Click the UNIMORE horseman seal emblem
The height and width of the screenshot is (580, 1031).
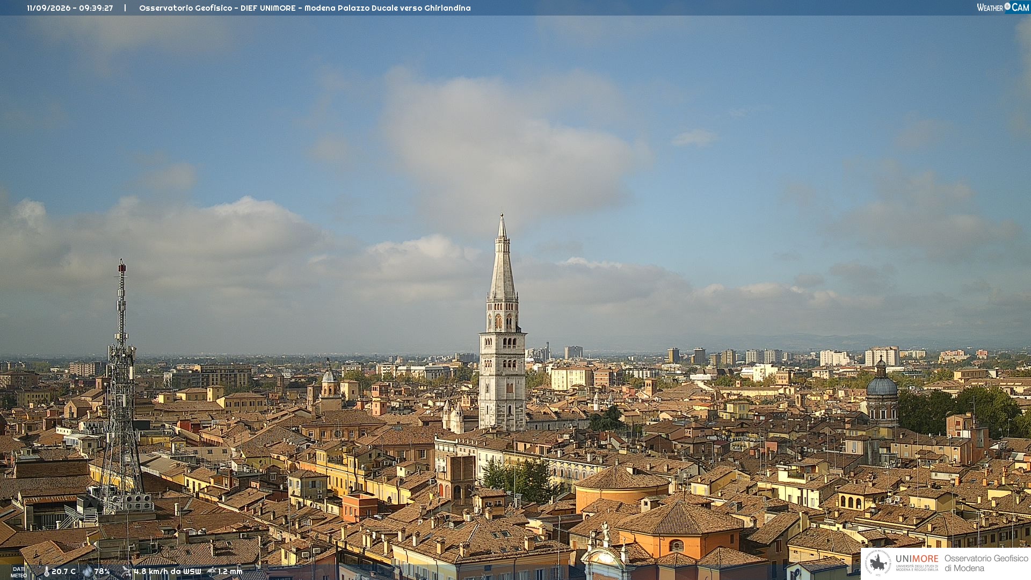pos(878,563)
